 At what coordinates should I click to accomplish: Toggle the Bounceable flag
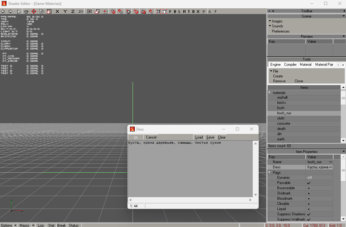coord(309,188)
